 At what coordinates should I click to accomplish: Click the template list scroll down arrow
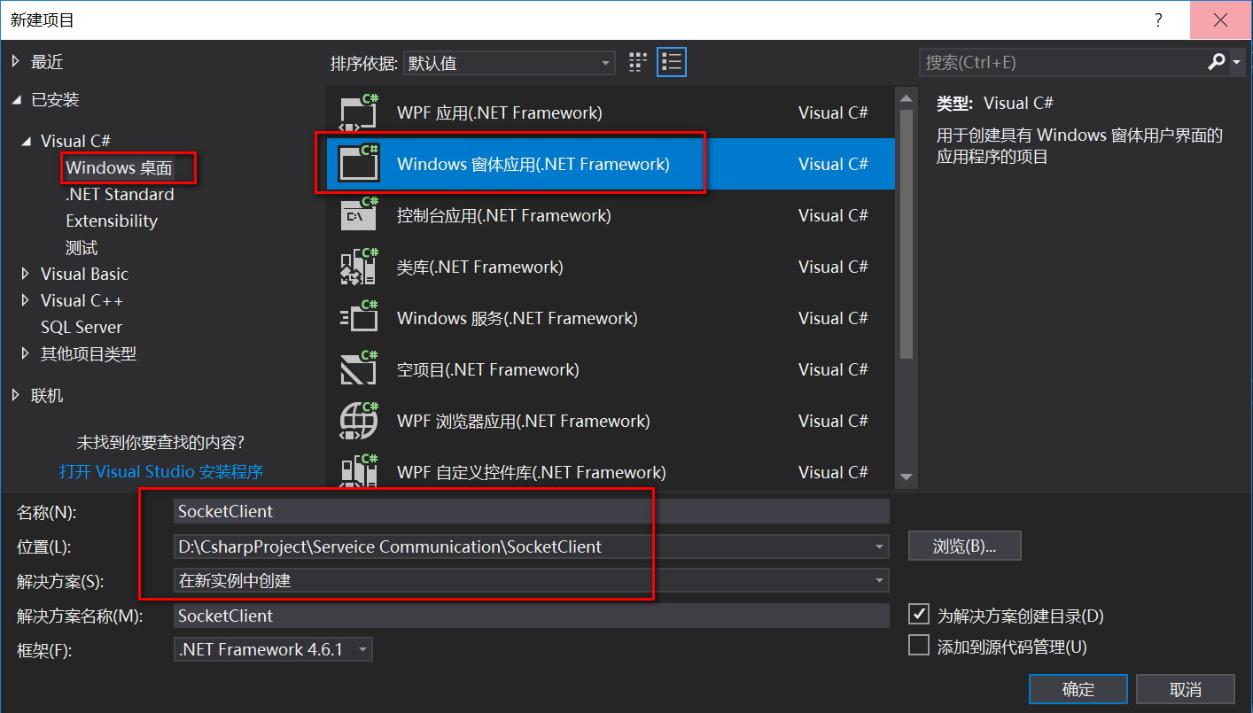(906, 477)
